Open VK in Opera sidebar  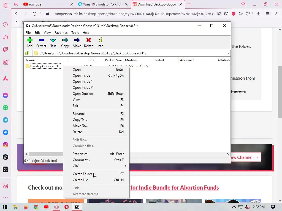point(6,132)
